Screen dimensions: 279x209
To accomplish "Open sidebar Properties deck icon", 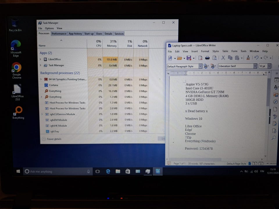I will pos(276,80).
